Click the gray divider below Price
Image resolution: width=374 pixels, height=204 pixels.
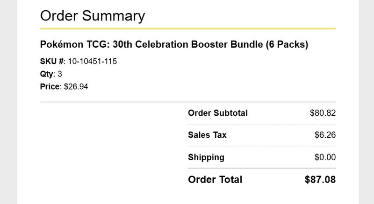pos(188,102)
